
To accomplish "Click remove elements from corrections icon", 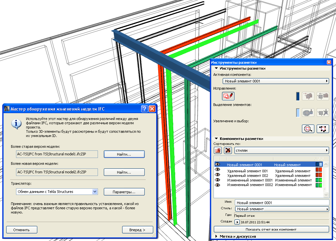I will [323, 96].
